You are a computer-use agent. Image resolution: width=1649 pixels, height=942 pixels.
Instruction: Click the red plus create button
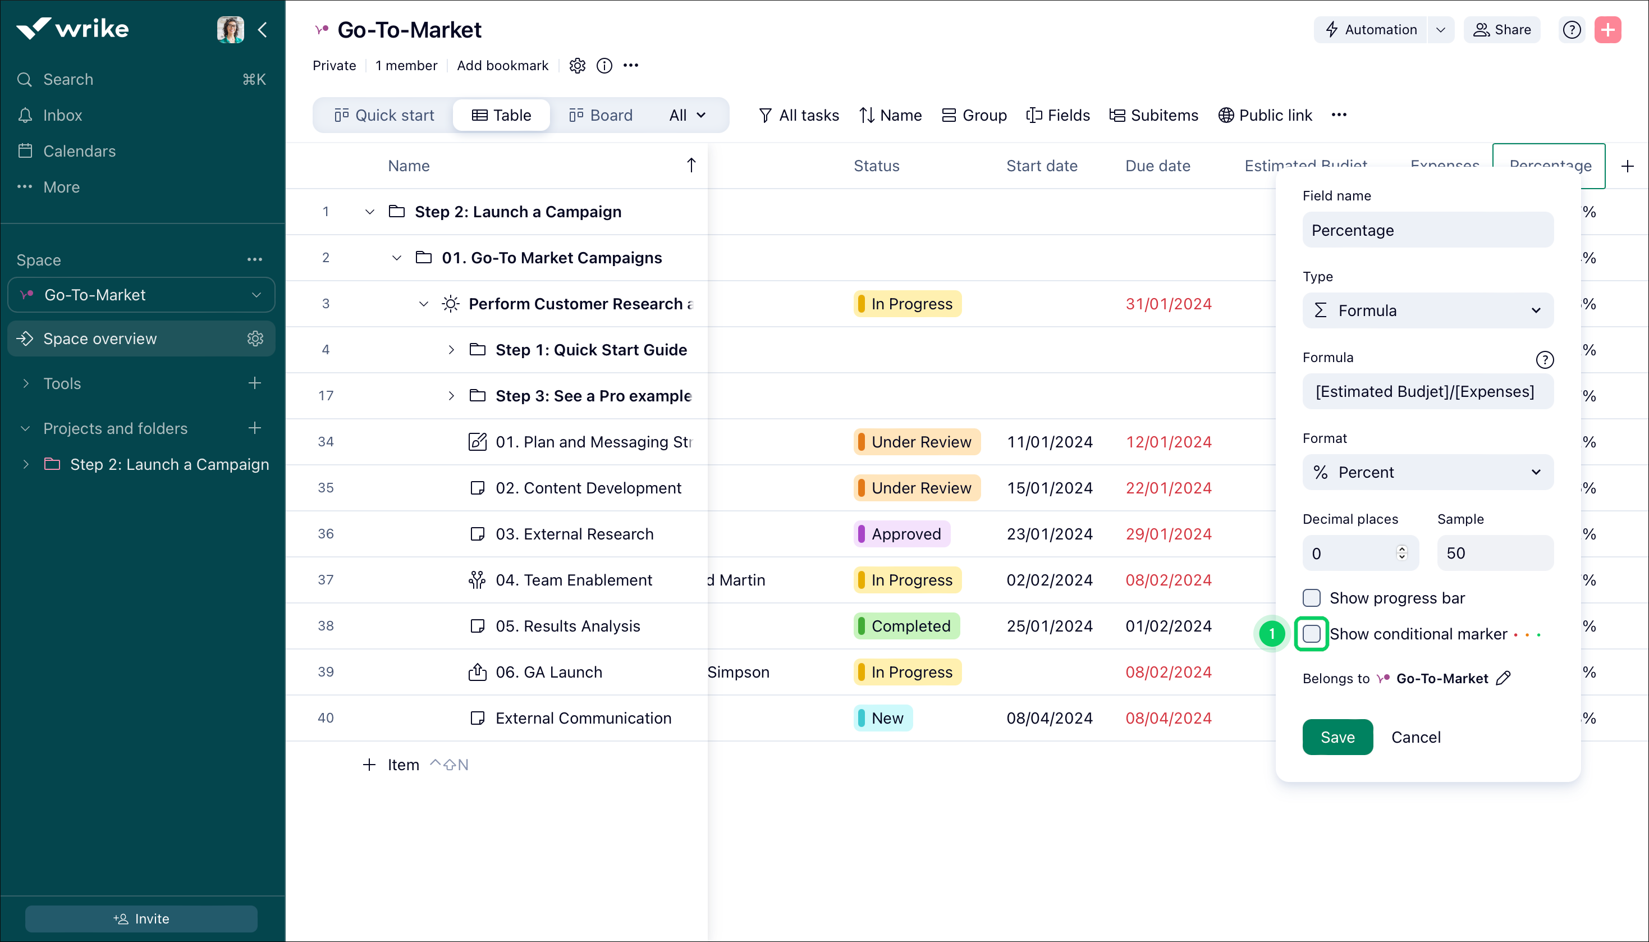[x=1607, y=30]
